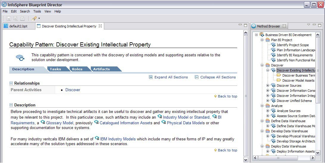This screenshot has width=325, height=163.
Task: Click the Method Browser tab icon
Action: [x=254, y=26]
